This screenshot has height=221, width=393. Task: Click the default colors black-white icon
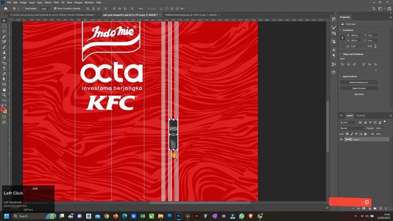(2, 106)
